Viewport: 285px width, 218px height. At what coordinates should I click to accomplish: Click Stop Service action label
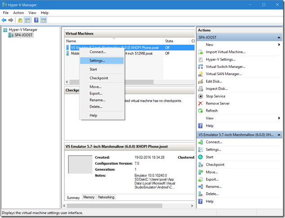pos(215,96)
